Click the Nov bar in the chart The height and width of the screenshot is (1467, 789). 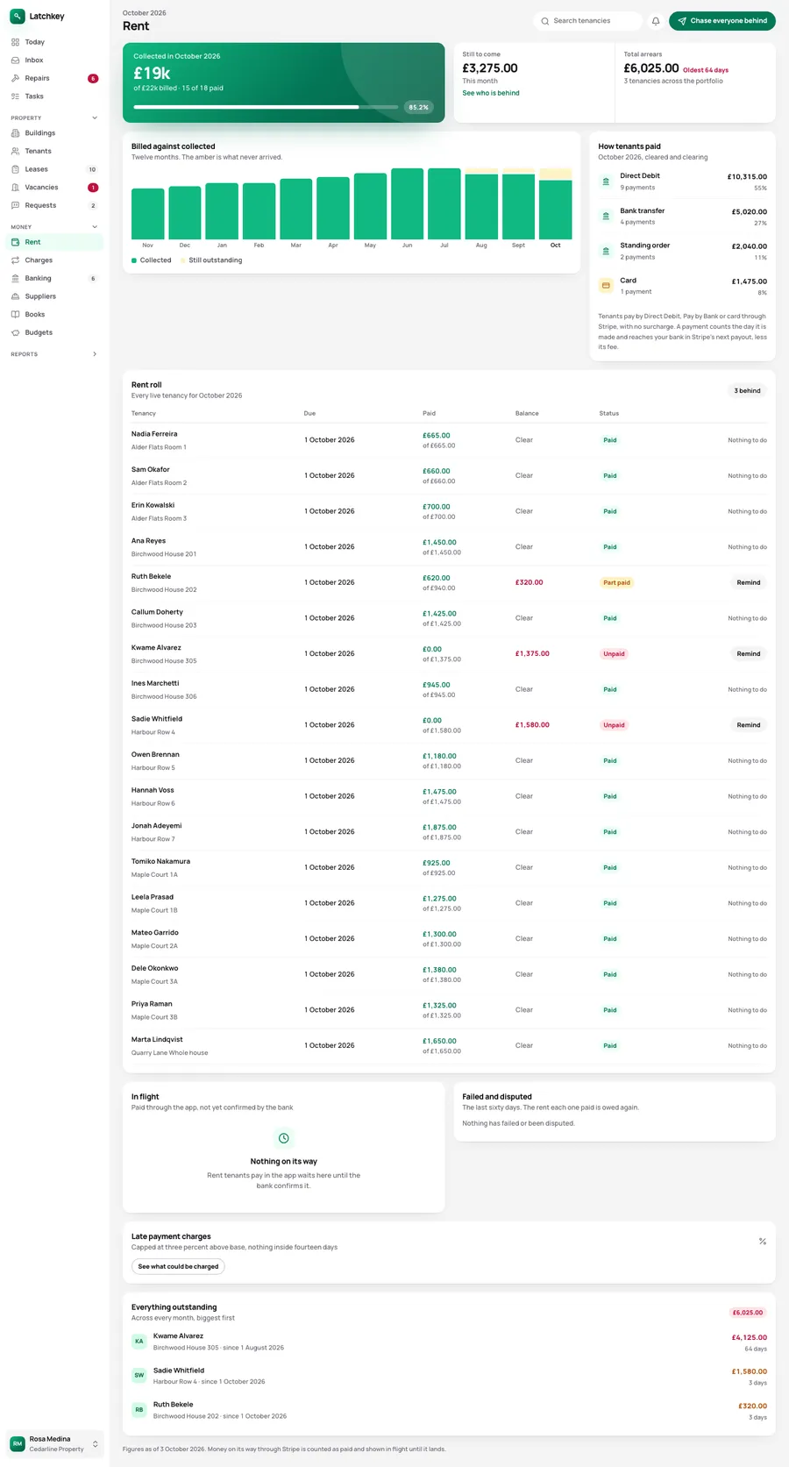(x=148, y=213)
